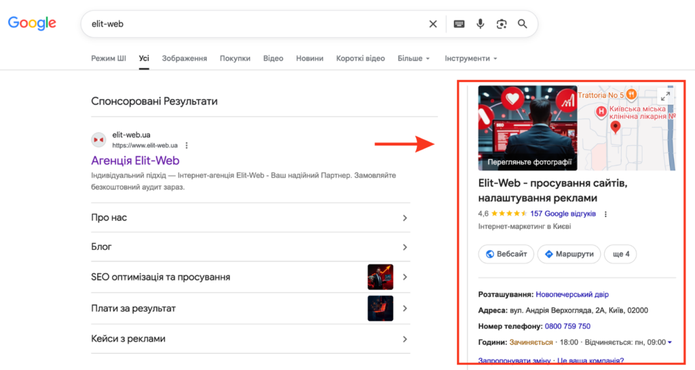
Task: Open the on-screen keyboard icon
Action: (459, 24)
